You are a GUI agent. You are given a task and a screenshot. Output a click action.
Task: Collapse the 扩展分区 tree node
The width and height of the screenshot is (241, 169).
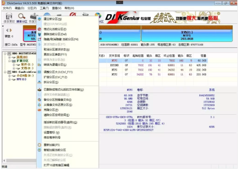coord(10,61)
